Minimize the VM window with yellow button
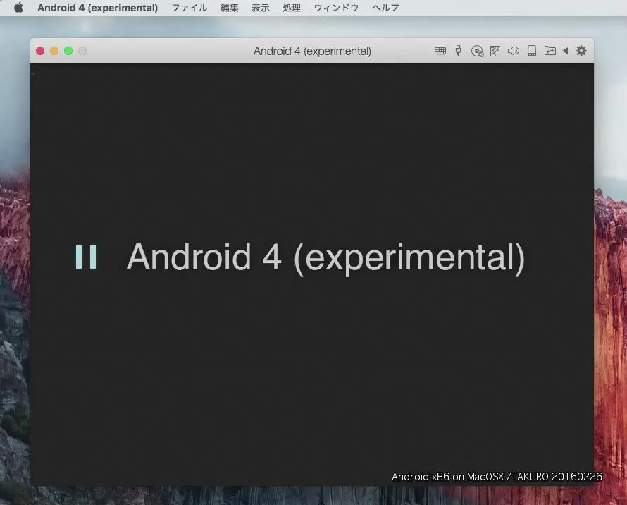This screenshot has height=505, width=627. point(54,51)
